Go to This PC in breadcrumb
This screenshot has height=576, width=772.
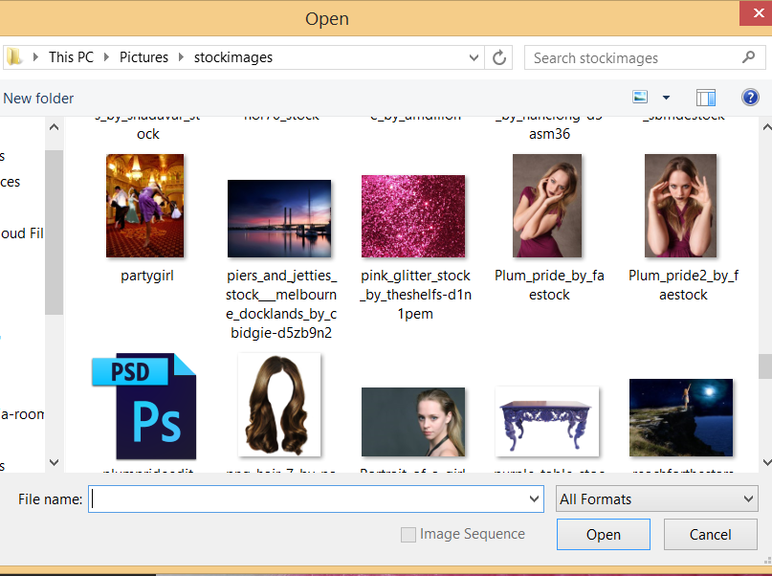(x=71, y=57)
